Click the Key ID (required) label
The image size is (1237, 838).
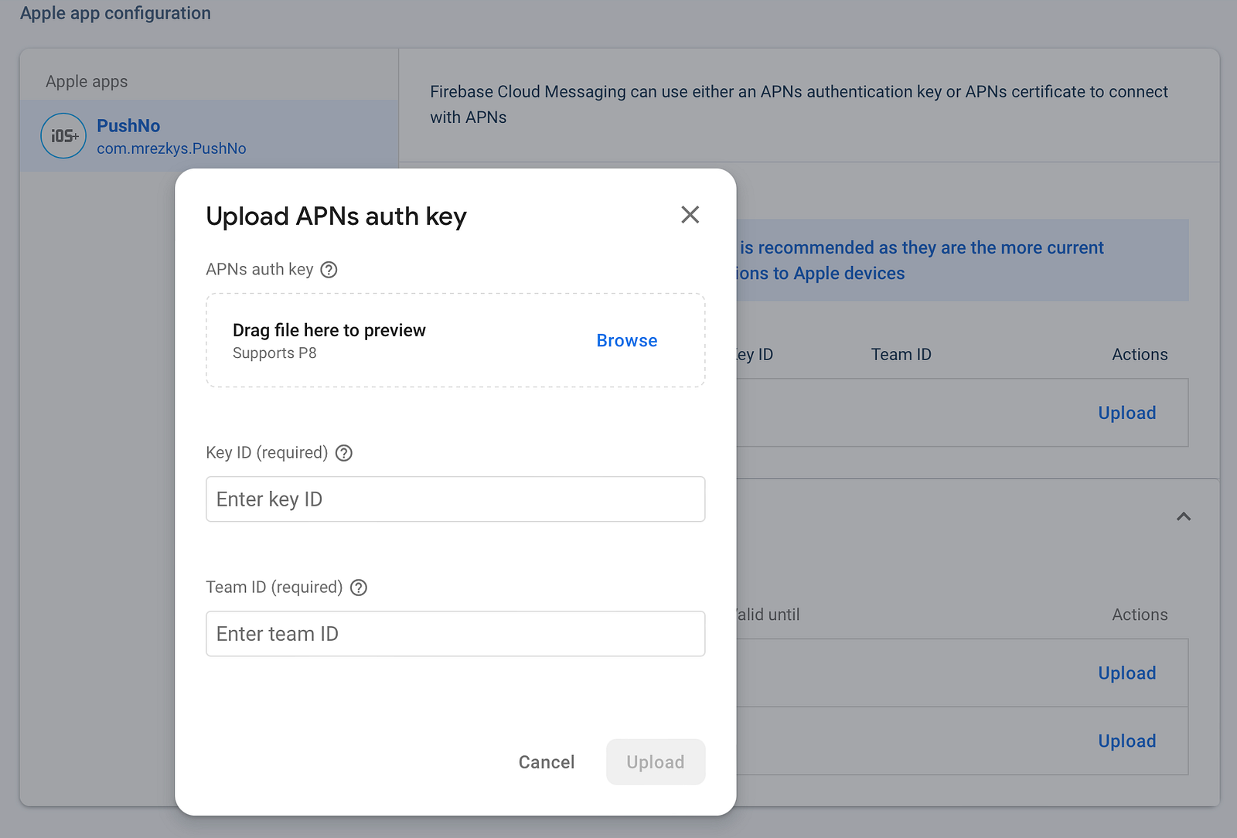[267, 453]
